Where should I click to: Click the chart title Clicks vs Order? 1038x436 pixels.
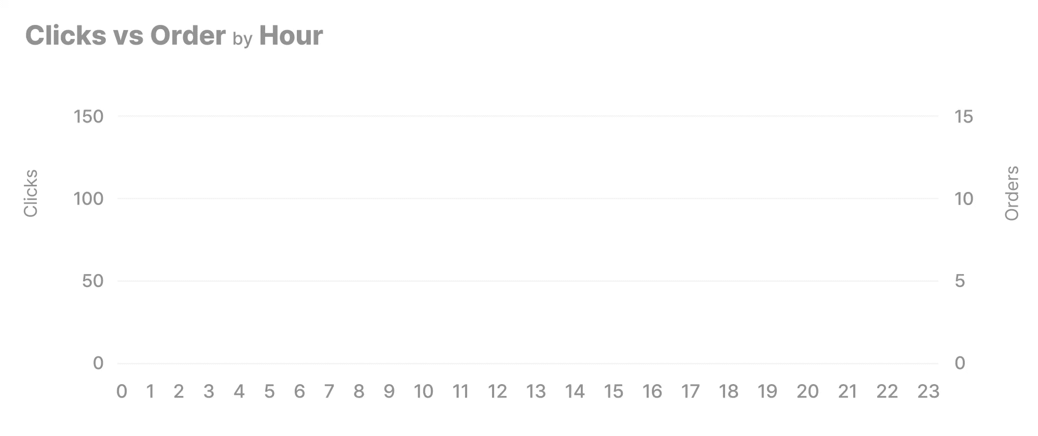[126, 36]
